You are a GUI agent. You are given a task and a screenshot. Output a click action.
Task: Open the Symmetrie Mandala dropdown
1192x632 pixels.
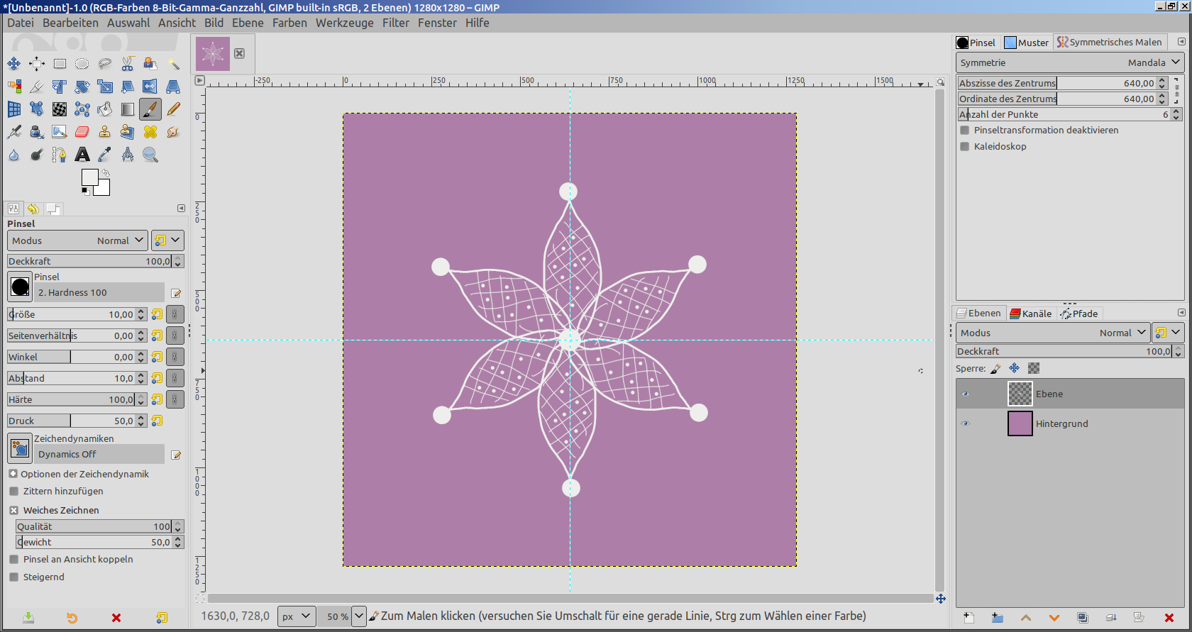[1069, 63]
